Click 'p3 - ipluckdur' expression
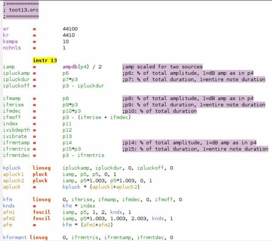 coord(84,86)
